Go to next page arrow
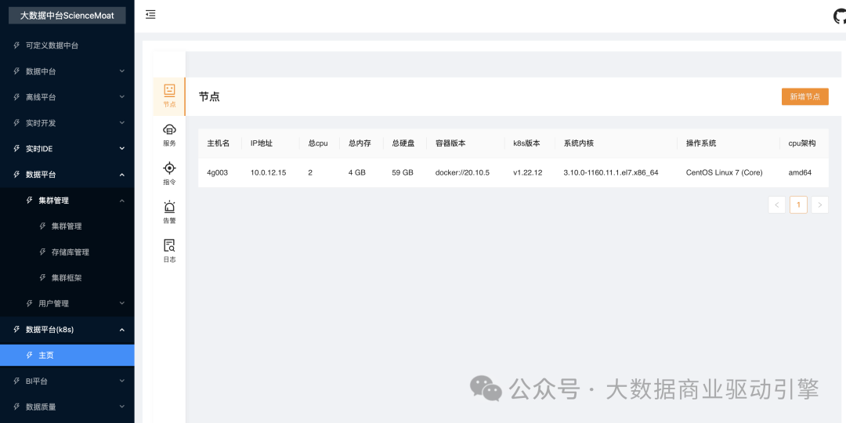The image size is (846, 423). pyautogui.click(x=819, y=205)
